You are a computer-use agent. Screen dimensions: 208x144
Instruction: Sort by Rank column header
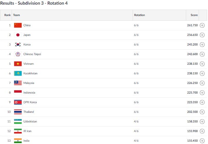tap(7, 15)
